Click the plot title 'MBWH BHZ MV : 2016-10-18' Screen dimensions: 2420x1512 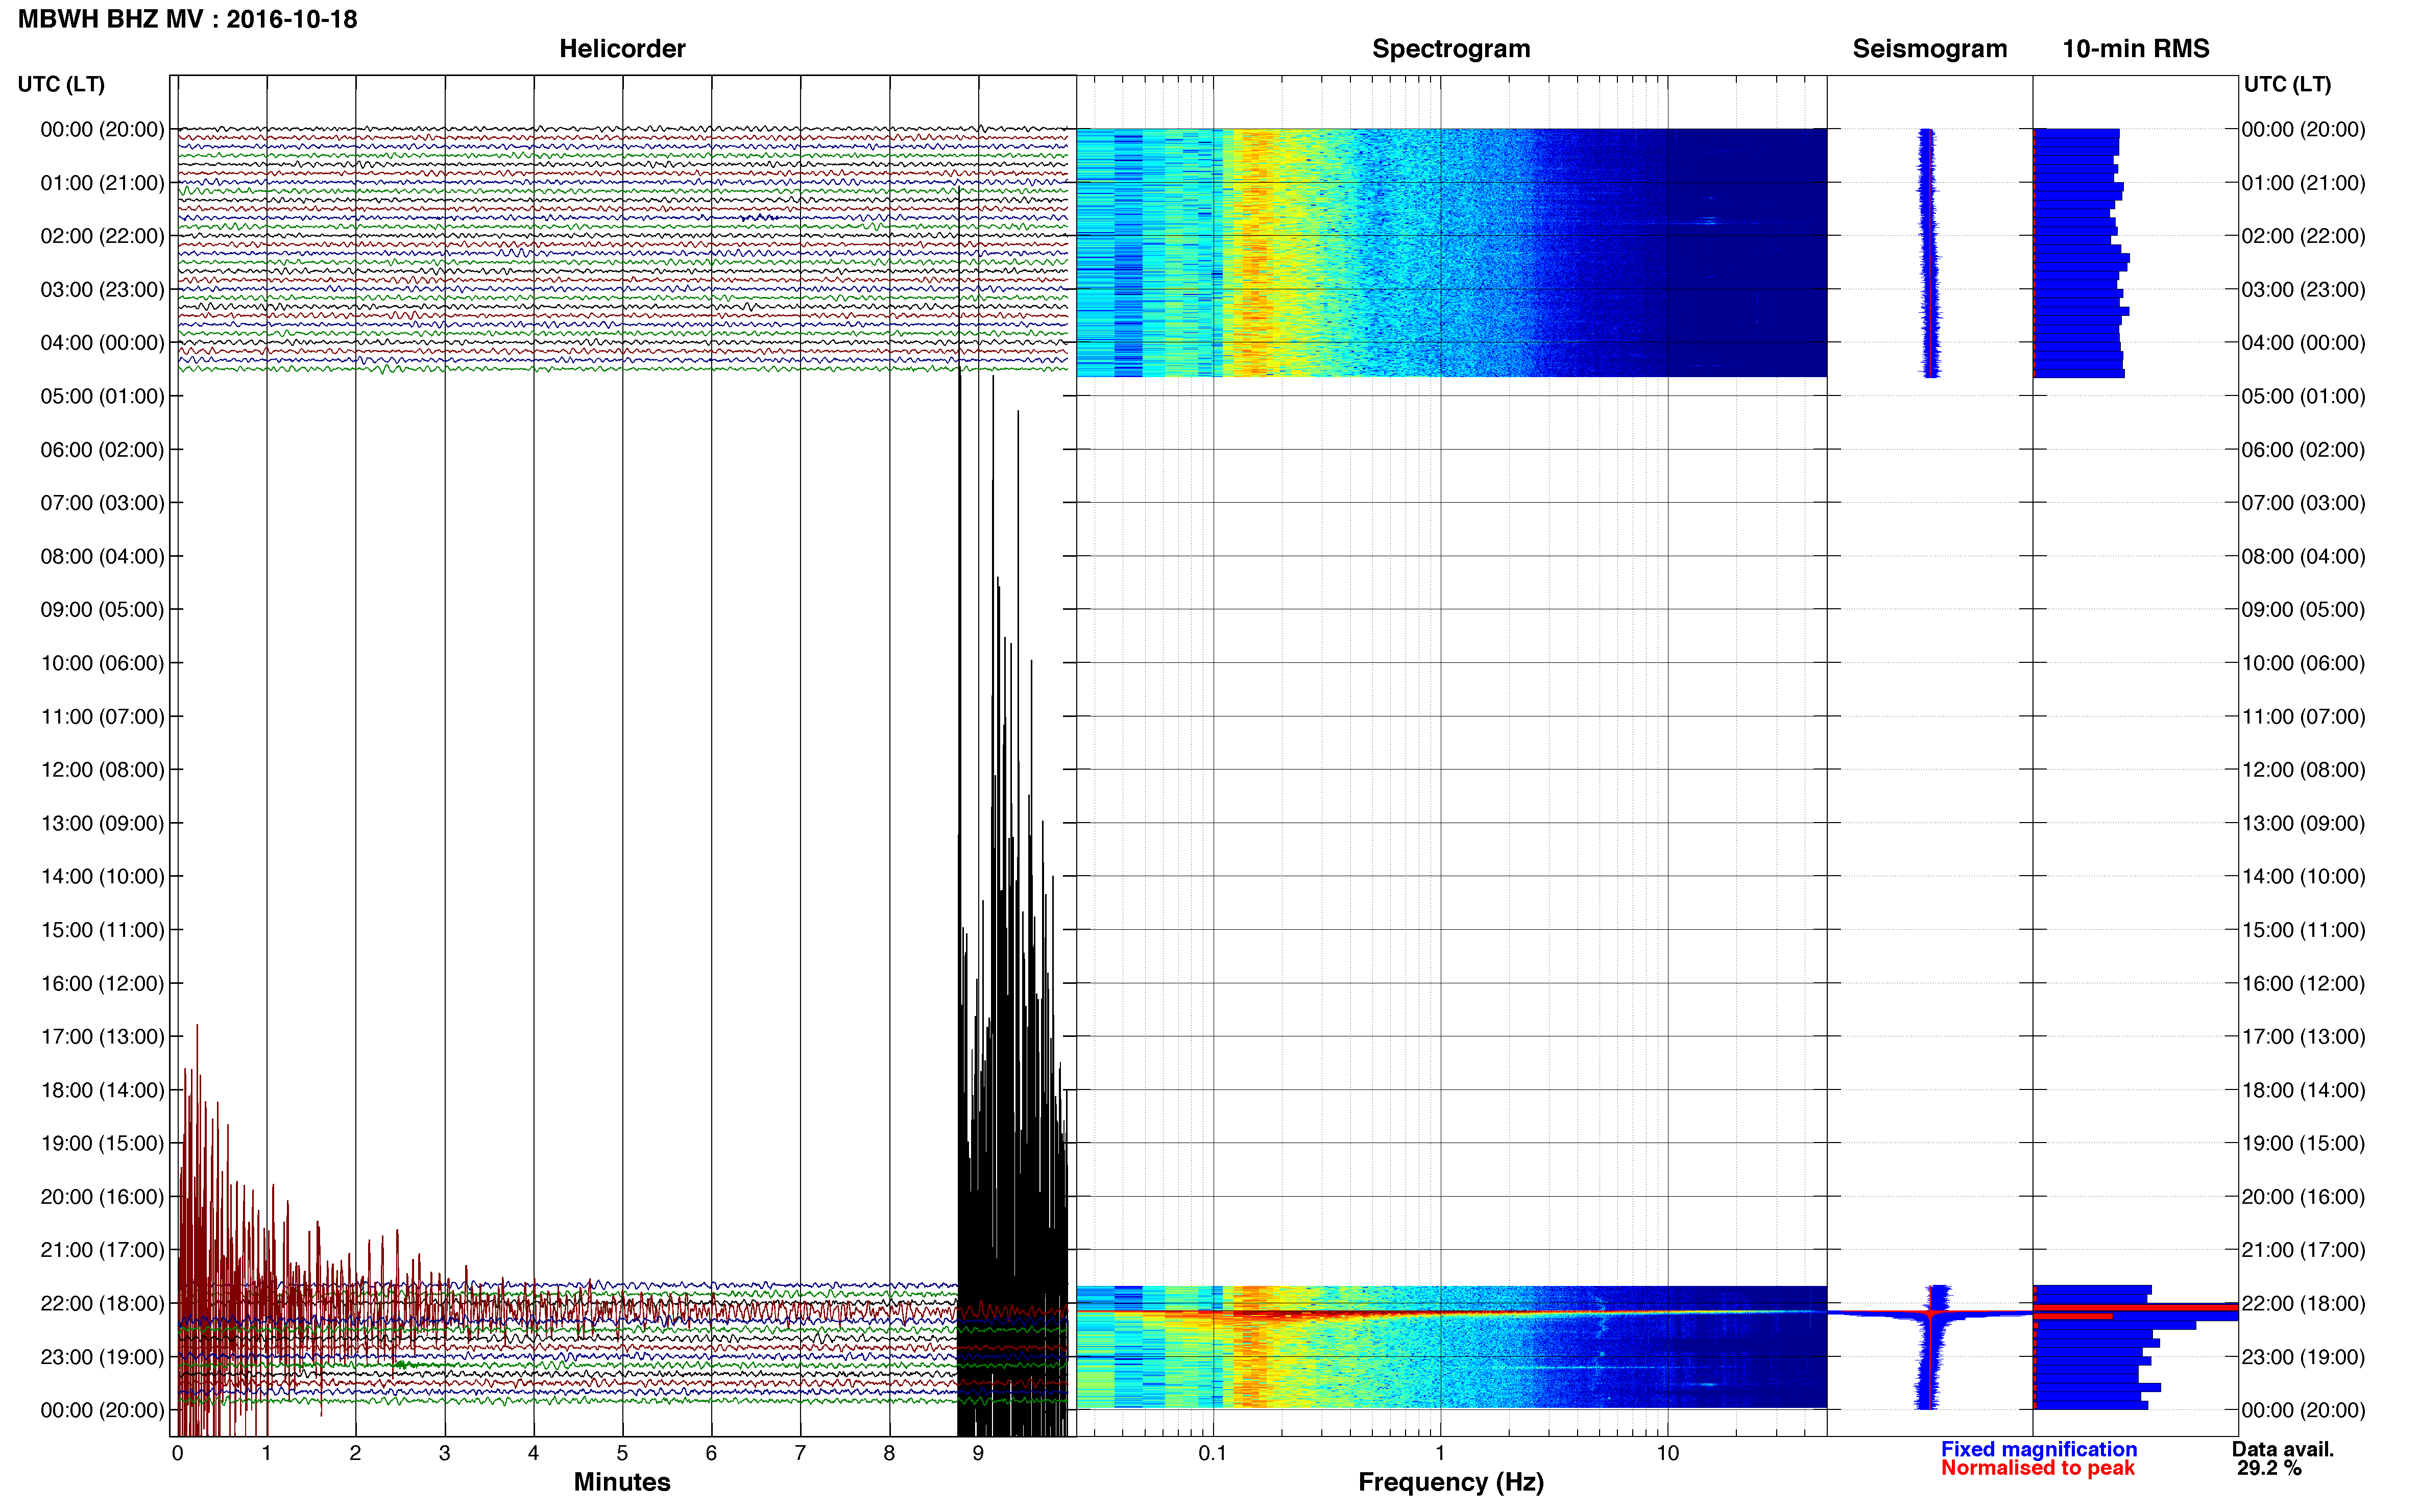tap(187, 19)
